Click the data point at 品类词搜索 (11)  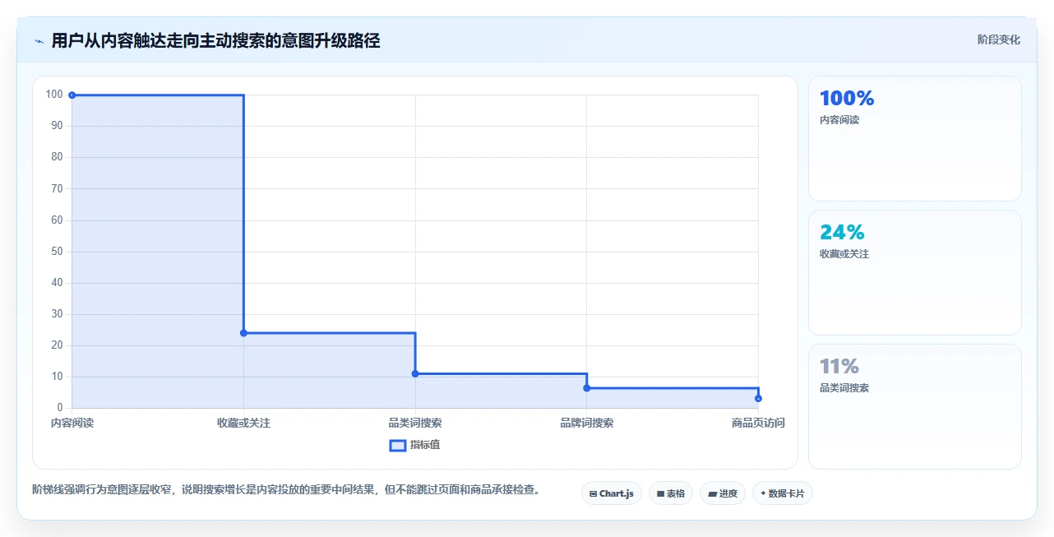tap(415, 373)
